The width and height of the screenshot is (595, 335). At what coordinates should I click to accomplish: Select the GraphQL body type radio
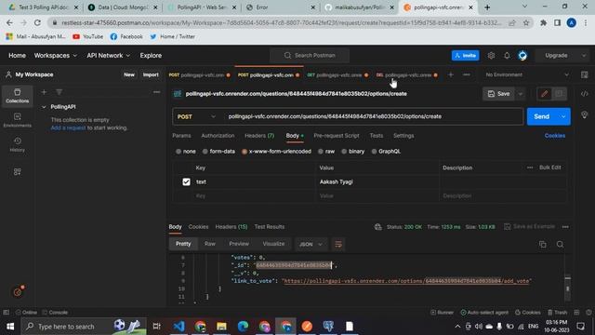pos(374,151)
